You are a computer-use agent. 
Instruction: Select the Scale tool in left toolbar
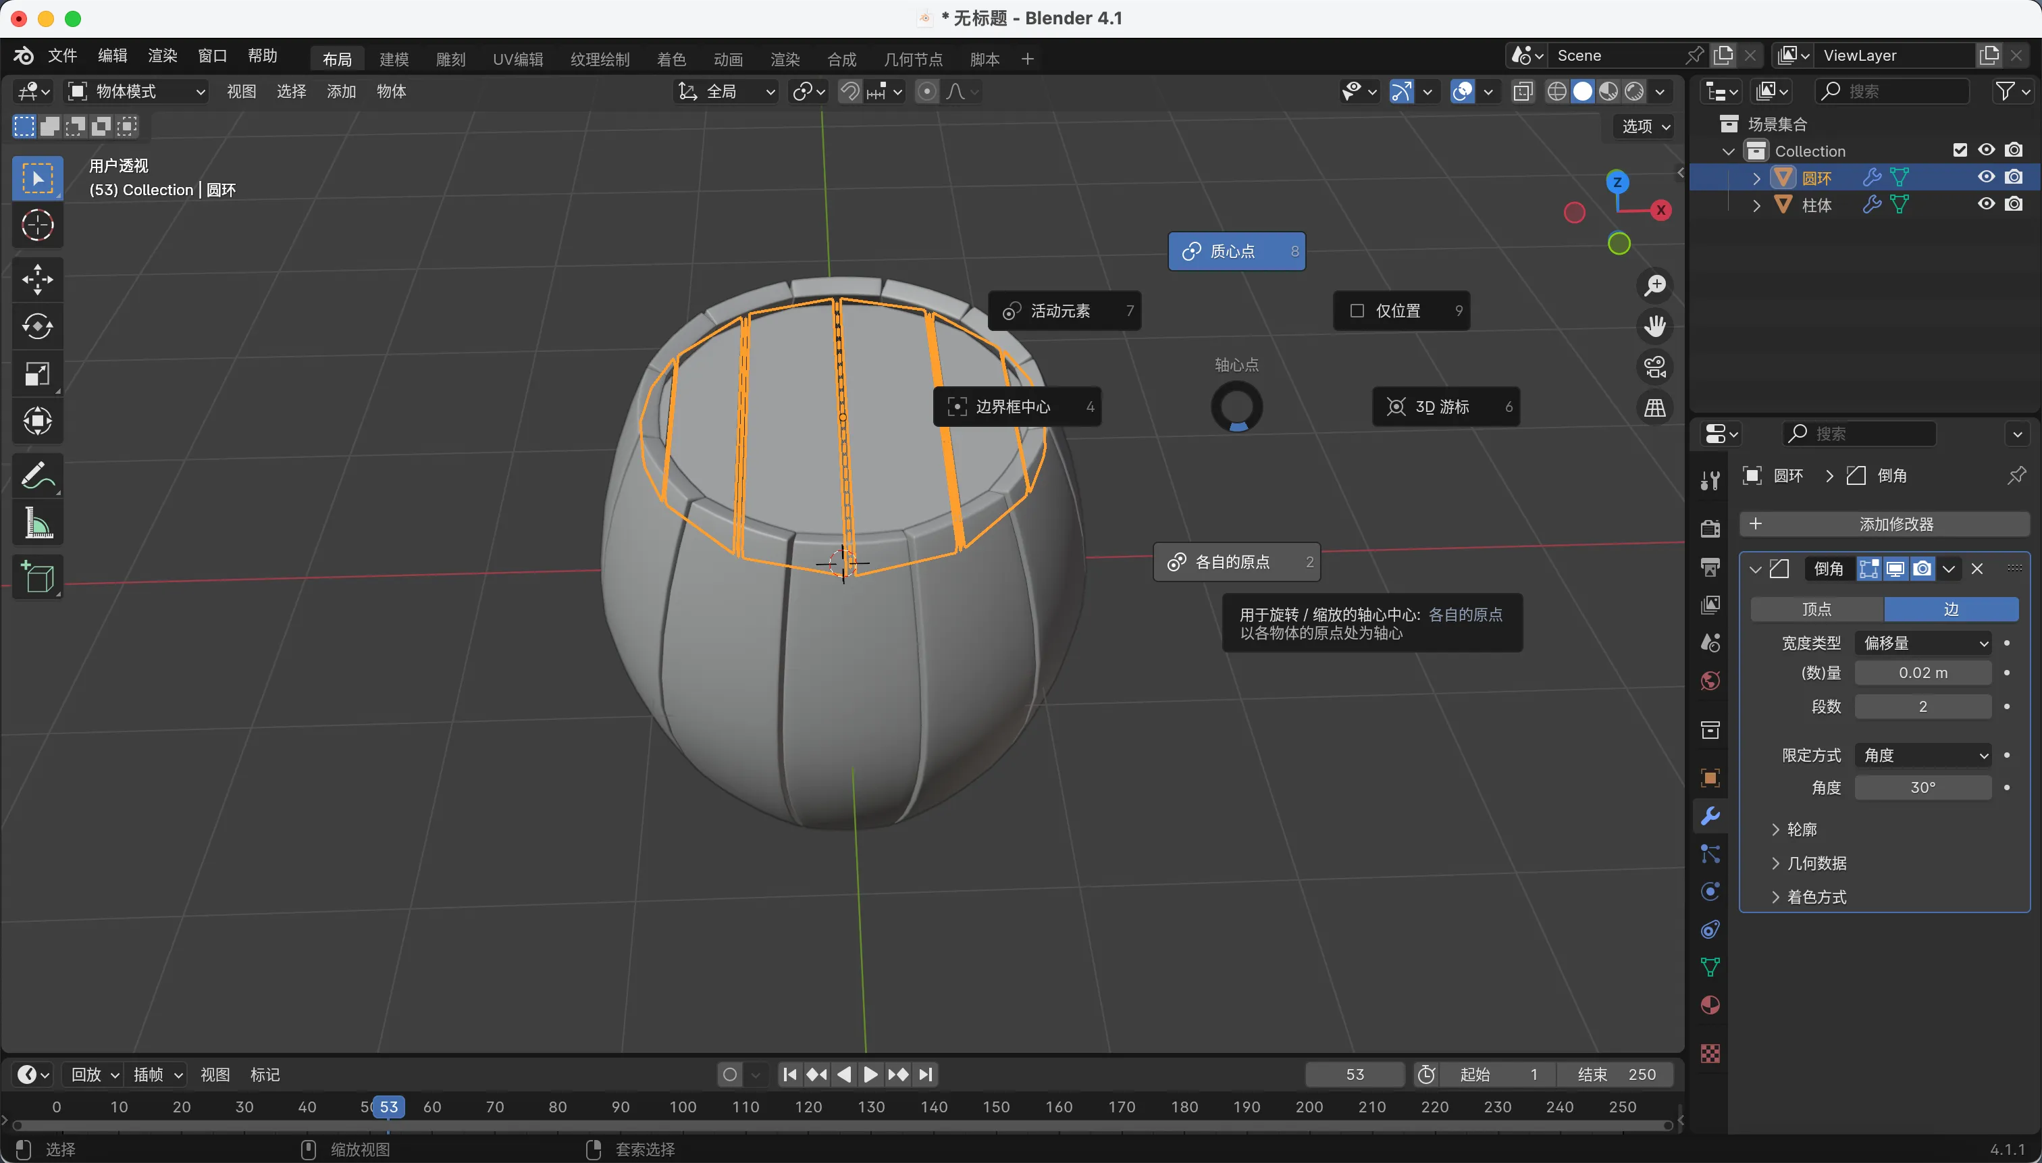coord(38,374)
